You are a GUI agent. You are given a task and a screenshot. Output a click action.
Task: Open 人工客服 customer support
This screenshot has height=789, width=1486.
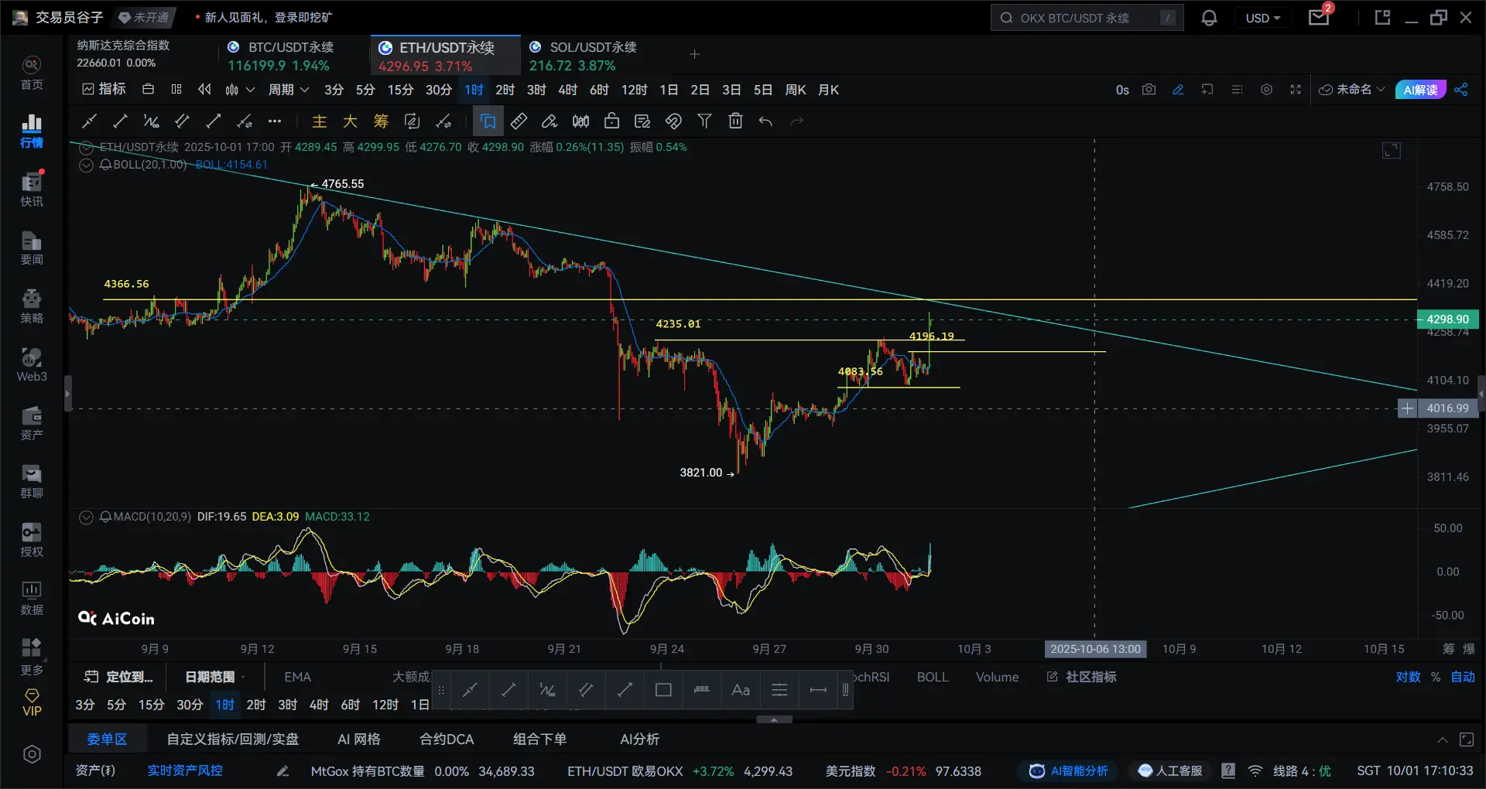click(x=1170, y=771)
